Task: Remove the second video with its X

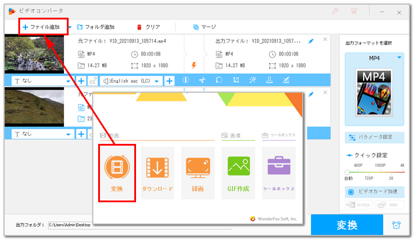Action: pyautogui.click(x=325, y=93)
